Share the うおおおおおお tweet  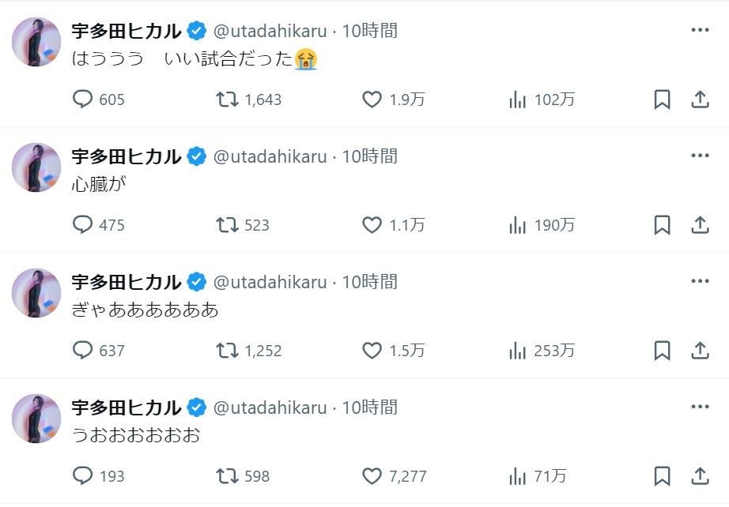coord(698,476)
